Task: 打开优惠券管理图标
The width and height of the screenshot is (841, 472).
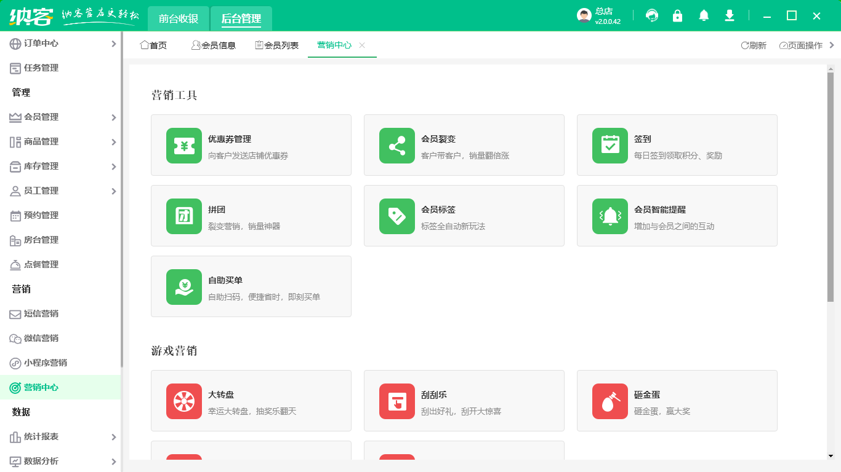Action: point(183,145)
